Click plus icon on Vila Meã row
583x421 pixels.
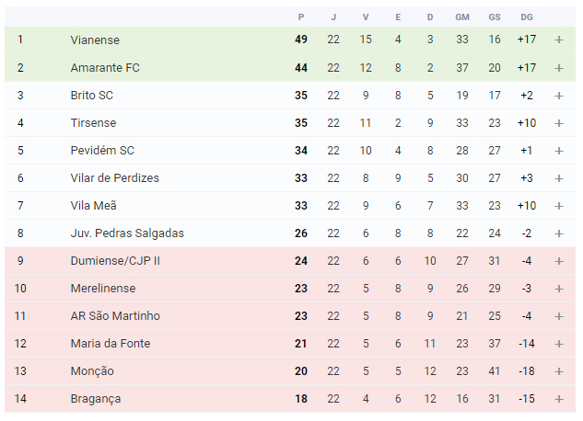559,206
